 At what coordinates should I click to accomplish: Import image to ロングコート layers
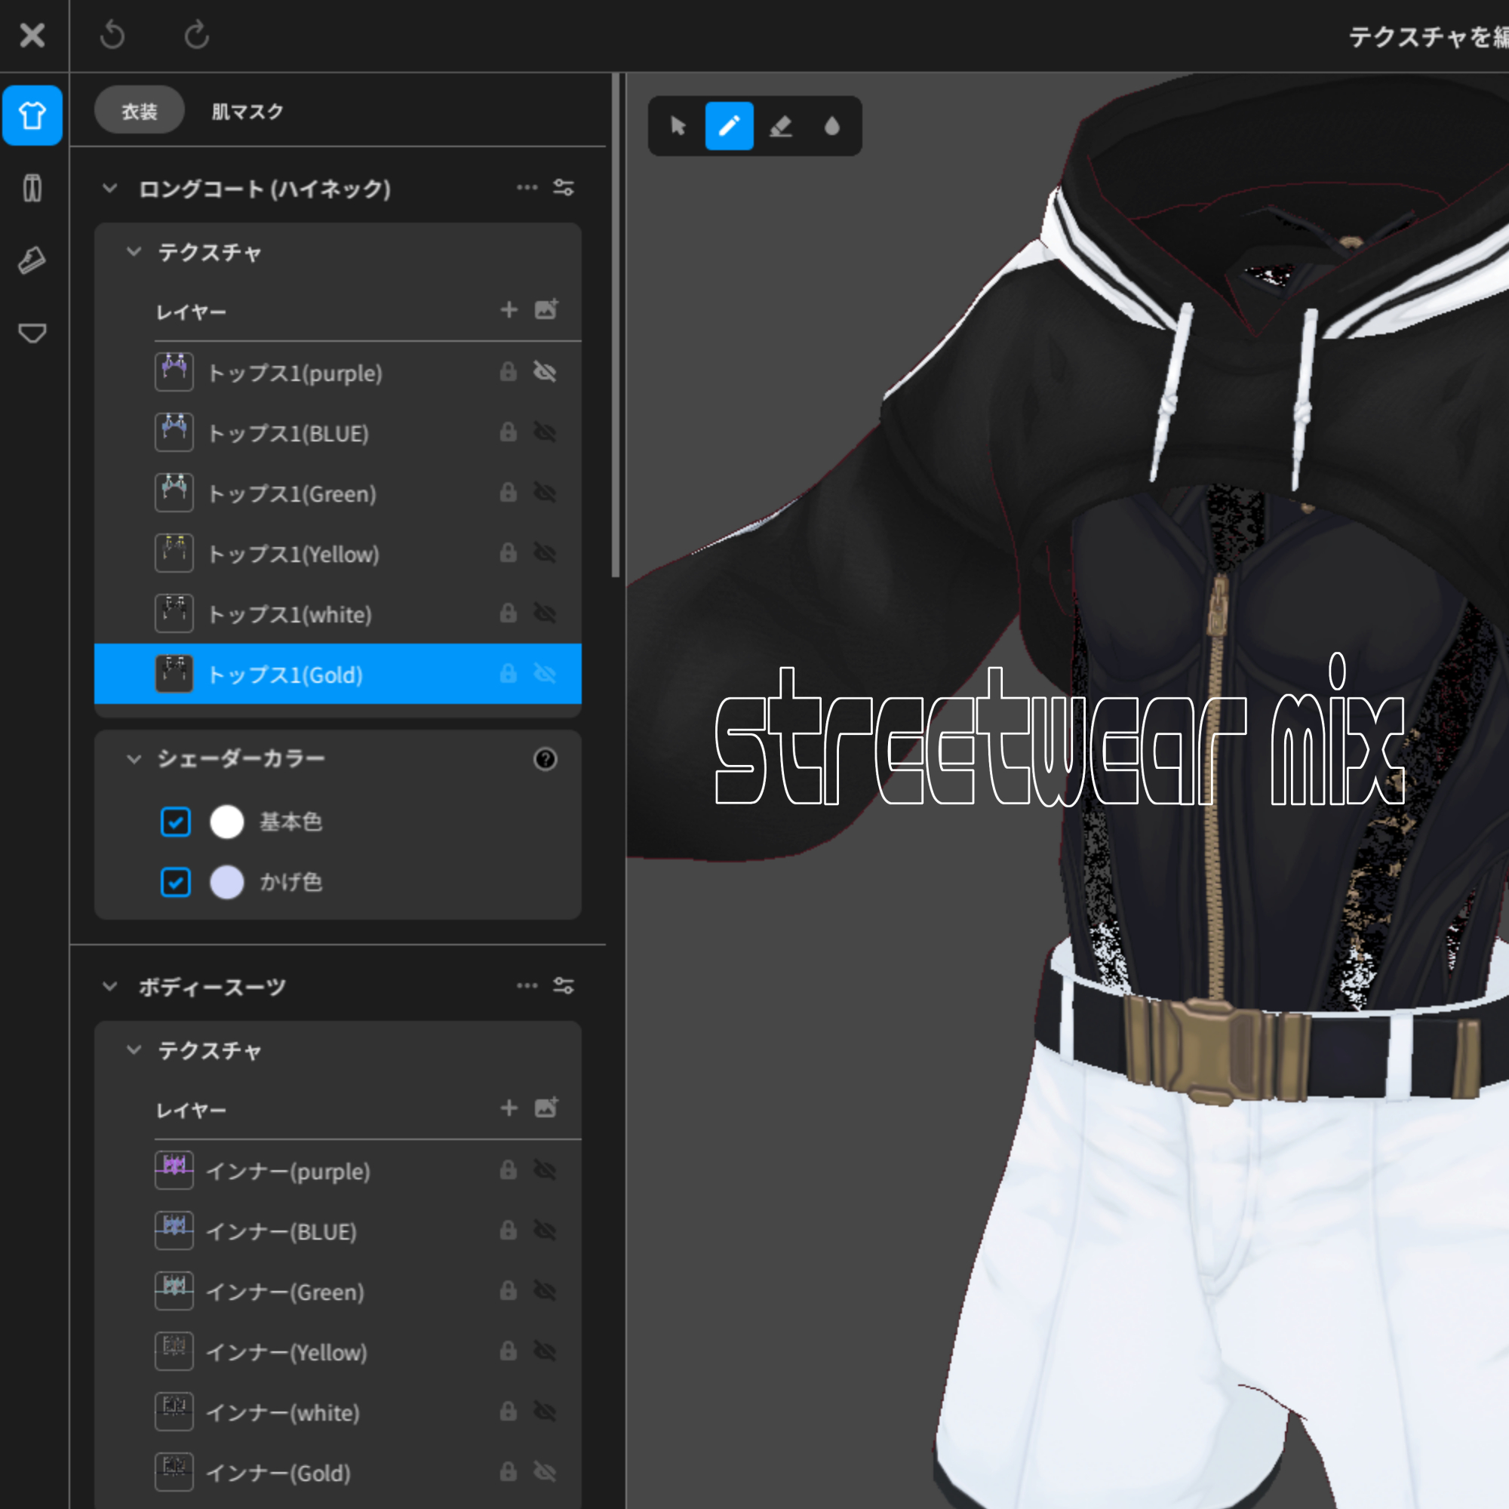coord(546,309)
